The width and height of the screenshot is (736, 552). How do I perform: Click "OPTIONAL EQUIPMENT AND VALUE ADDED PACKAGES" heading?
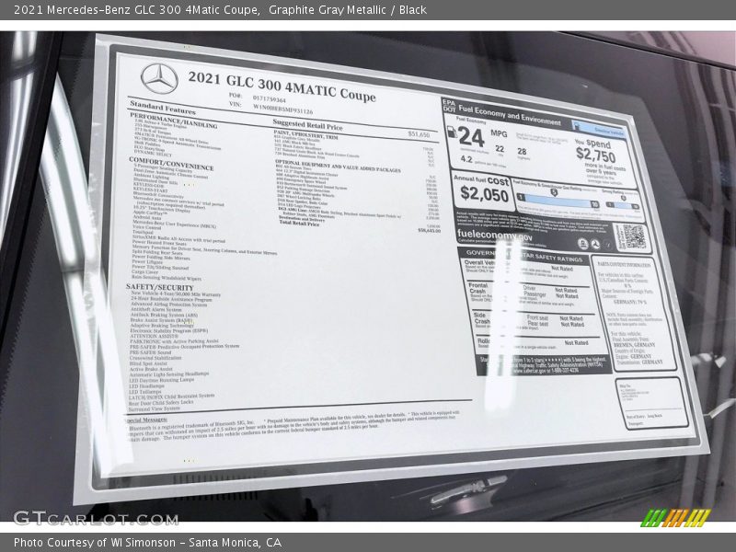tap(338, 167)
